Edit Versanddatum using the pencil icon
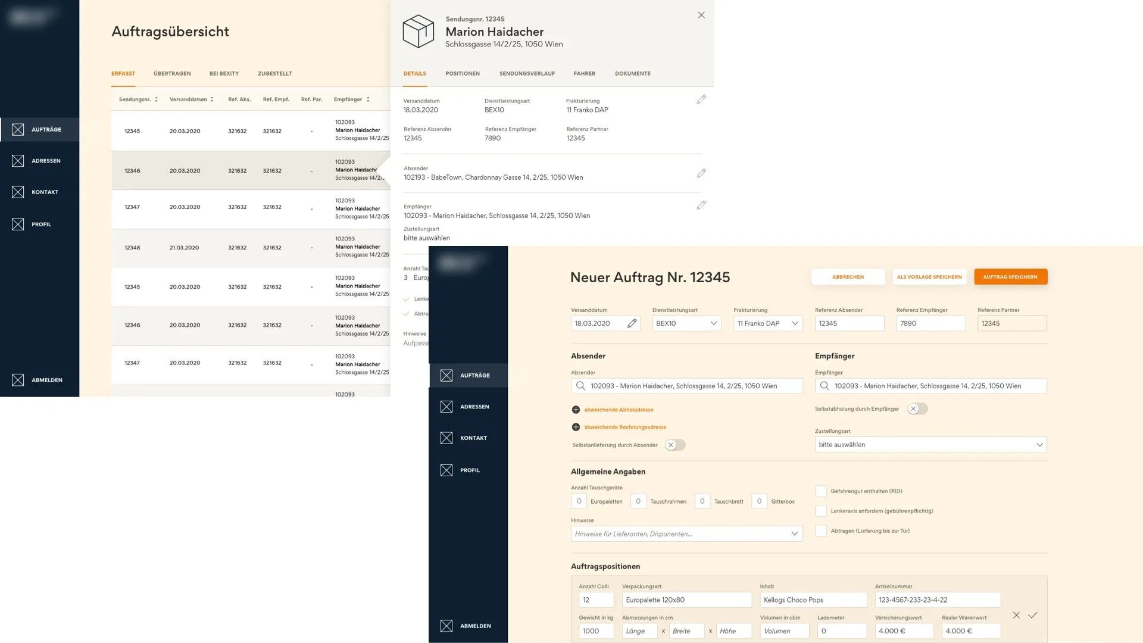This screenshot has width=1143, height=643. [x=632, y=323]
